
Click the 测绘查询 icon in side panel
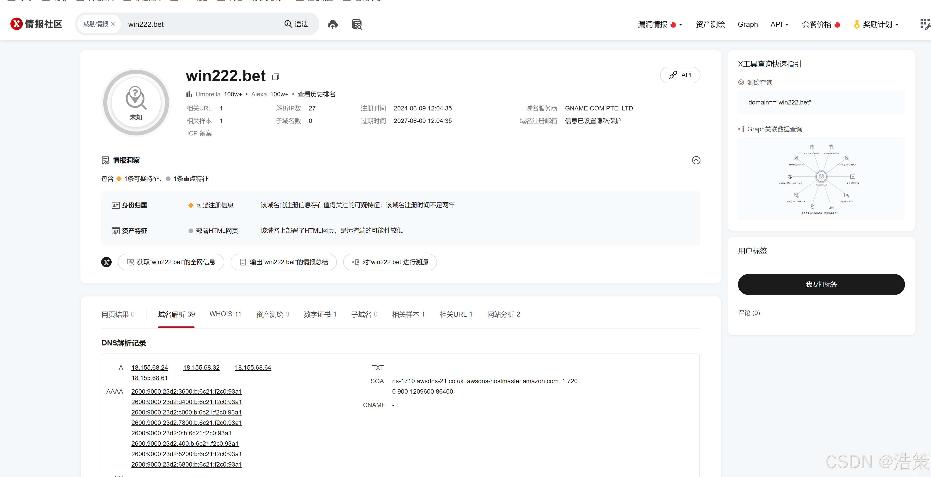[x=741, y=82]
